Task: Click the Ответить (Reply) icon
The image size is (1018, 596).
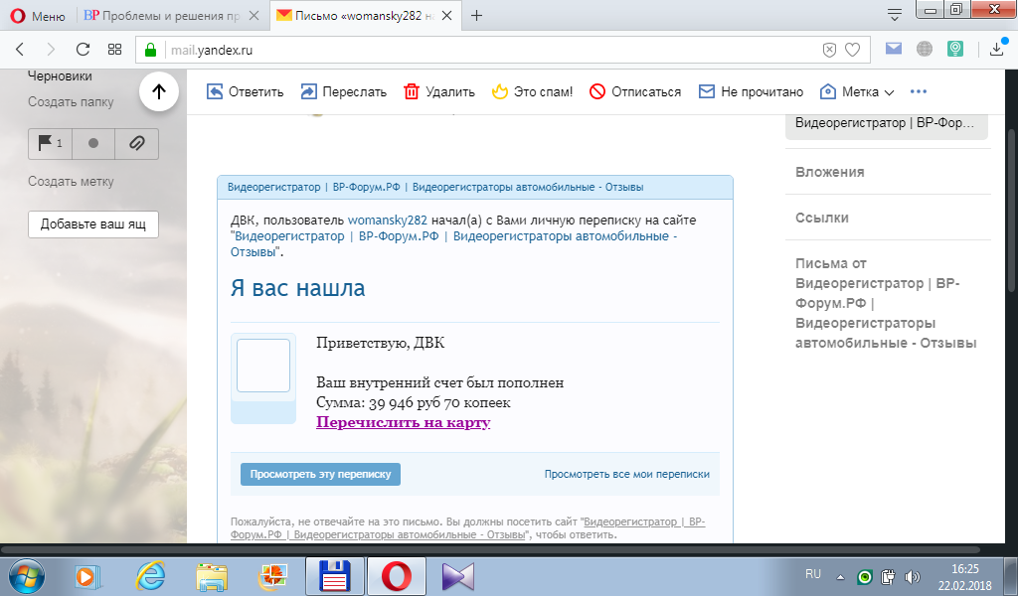Action: pyautogui.click(x=215, y=91)
